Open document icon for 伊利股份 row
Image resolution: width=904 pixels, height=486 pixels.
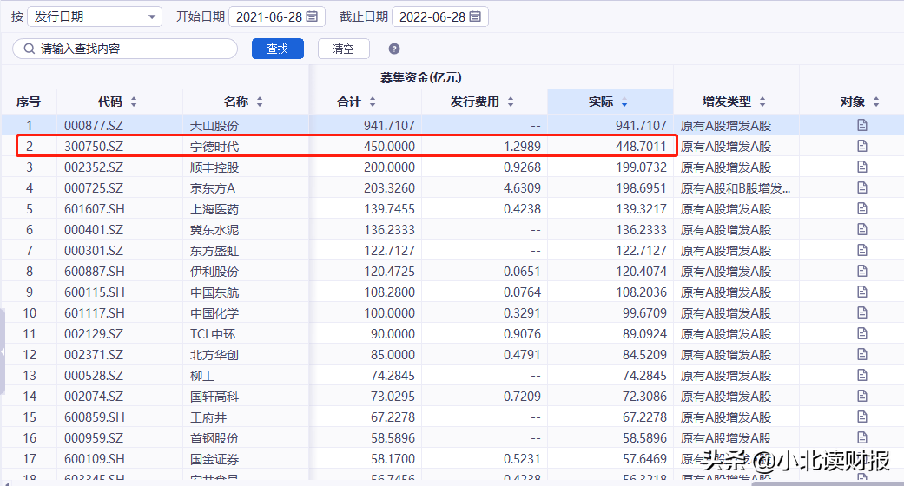click(862, 271)
